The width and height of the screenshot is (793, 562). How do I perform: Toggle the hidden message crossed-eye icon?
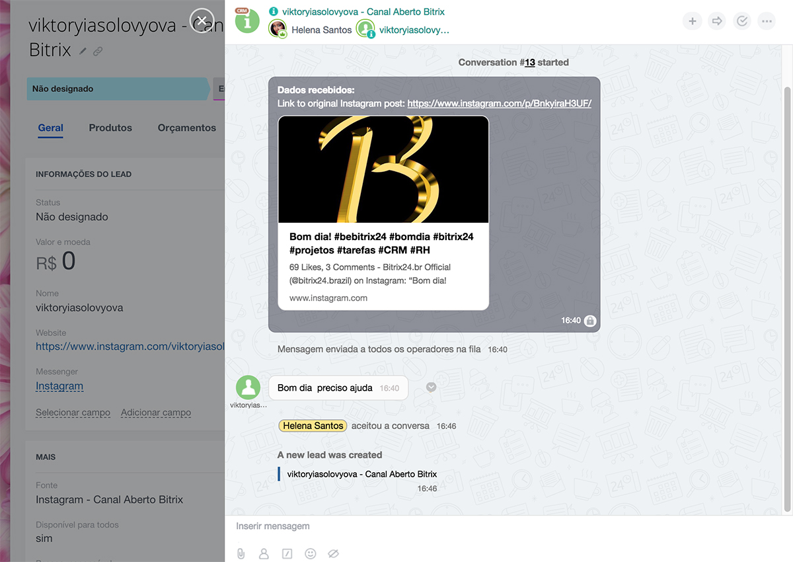point(334,553)
